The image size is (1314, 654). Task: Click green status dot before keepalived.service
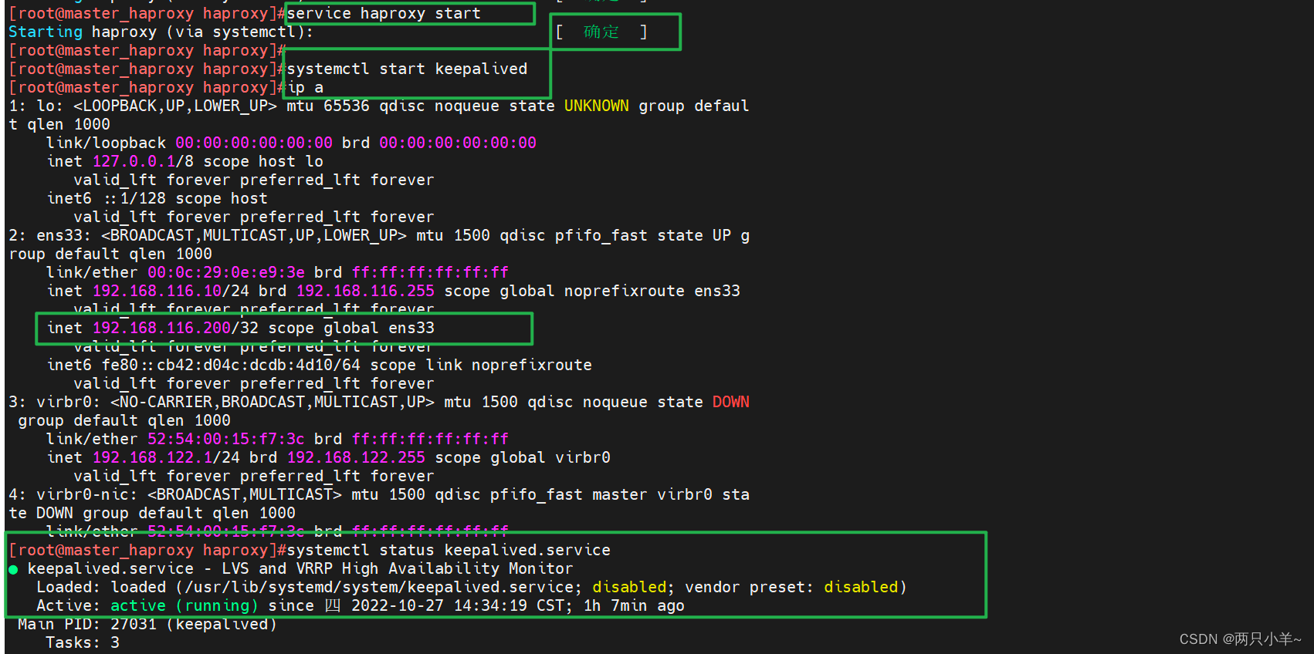point(13,569)
